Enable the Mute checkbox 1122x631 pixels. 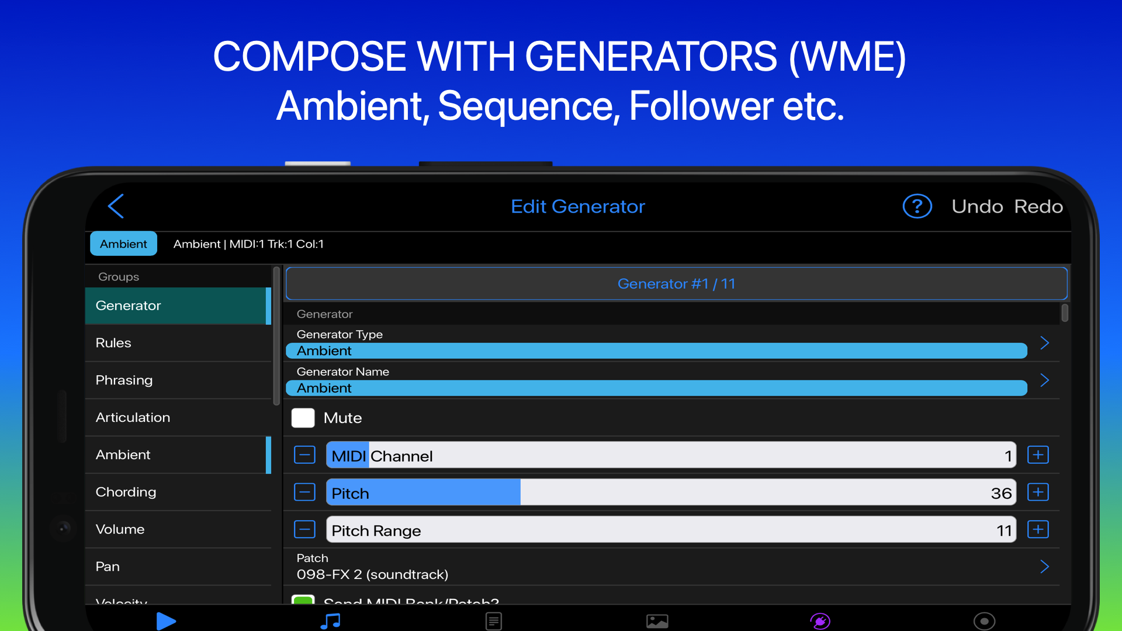click(x=303, y=418)
